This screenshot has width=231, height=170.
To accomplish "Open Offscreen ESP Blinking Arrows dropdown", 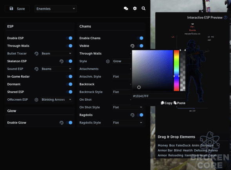I will coord(56,99).
